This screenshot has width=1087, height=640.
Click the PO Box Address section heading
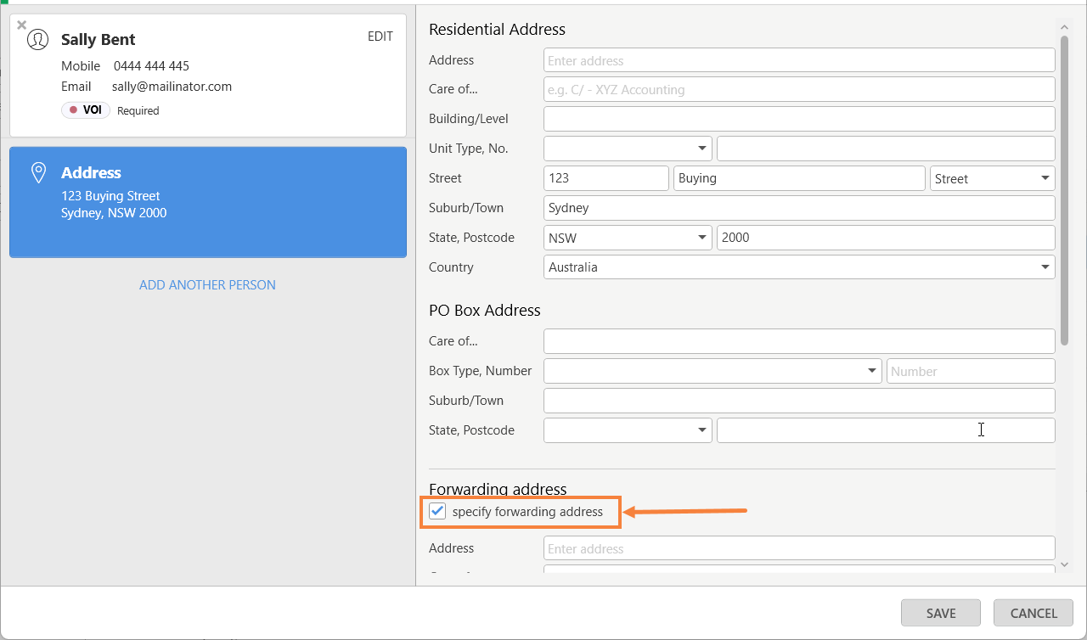tap(485, 311)
